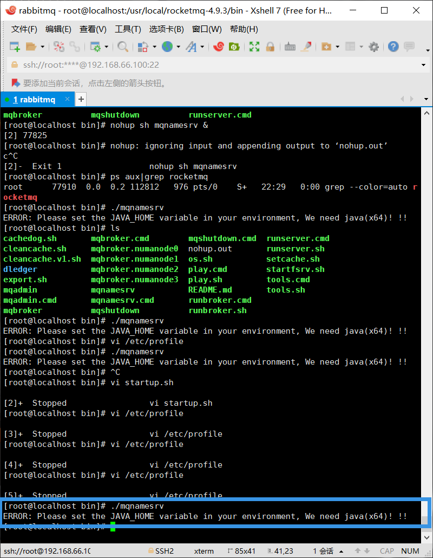
Task: Click the terminal scrollbar up arrow
Action: point(427,114)
